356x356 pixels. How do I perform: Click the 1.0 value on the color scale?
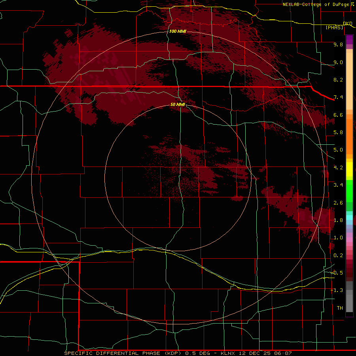[x=338, y=238]
